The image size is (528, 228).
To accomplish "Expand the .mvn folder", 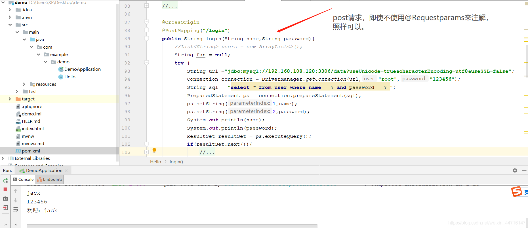I will [10, 17].
